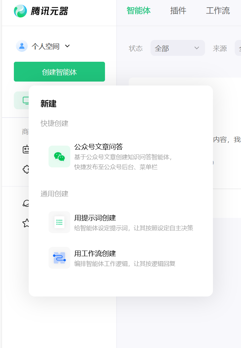This screenshot has height=348, width=241.
Task: Click description 给智能体设定提示词，让其按照设定自主决策
Action: click(x=134, y=228)
